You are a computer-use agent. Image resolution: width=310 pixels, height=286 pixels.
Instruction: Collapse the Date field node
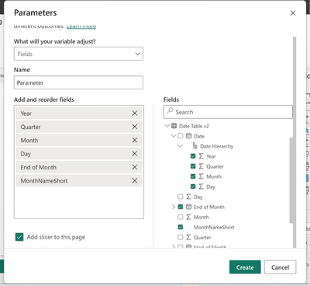174,136
